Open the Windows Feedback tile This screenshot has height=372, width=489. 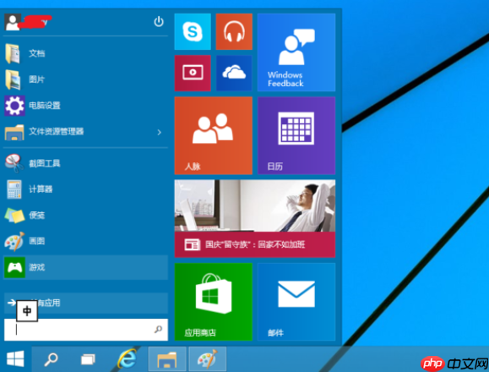[296, 52]
